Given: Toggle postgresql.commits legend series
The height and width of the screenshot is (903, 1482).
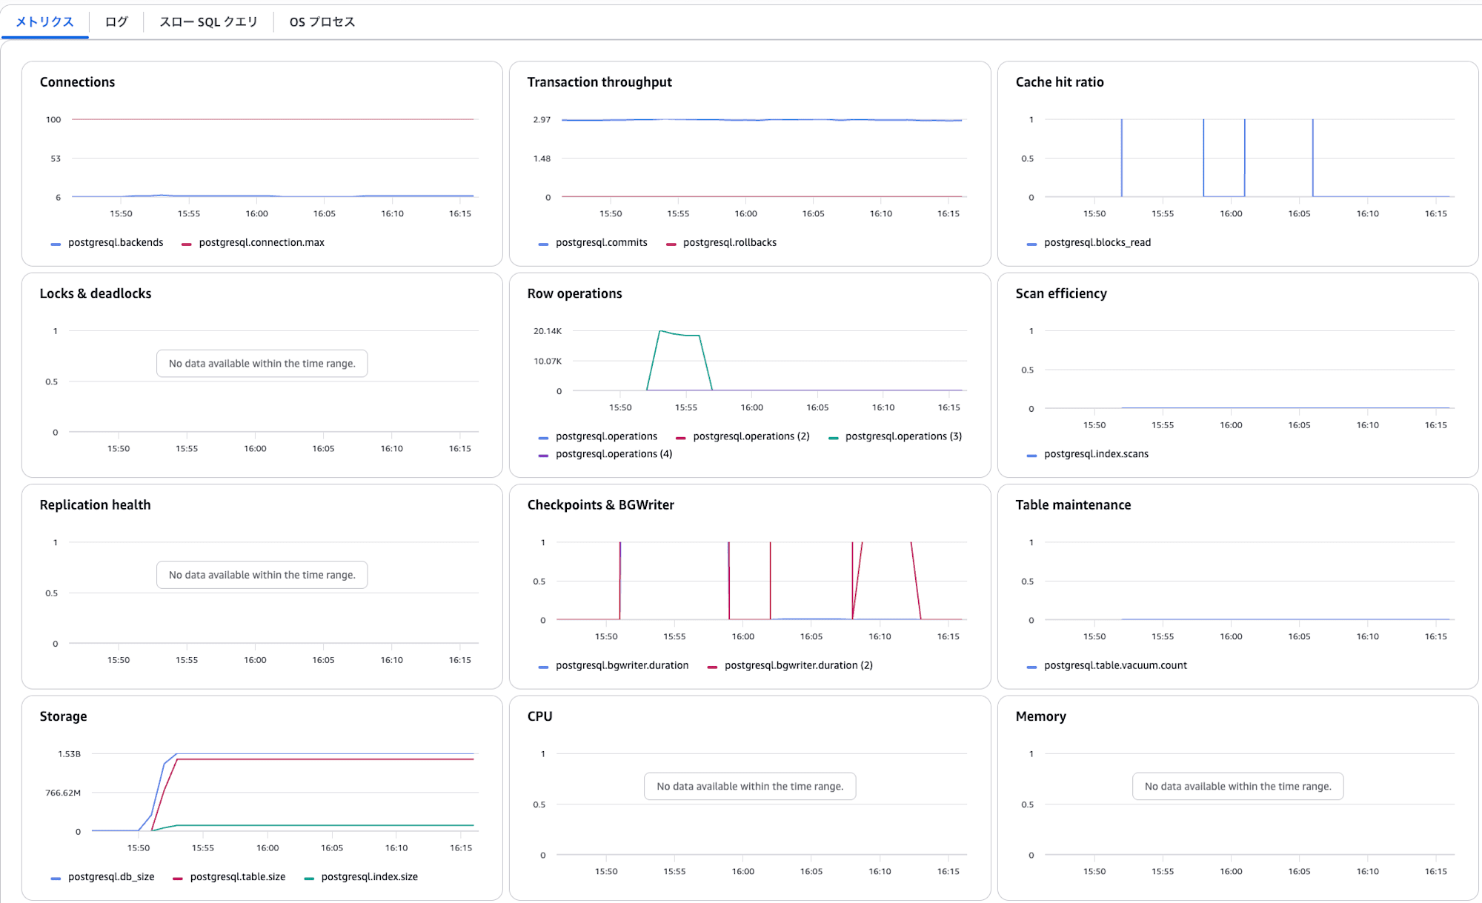Looking at the screenshot, I should pos(594,242).
